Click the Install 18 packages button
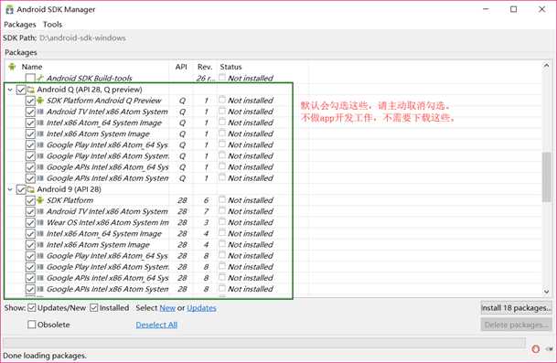 [x=516, y=308]
